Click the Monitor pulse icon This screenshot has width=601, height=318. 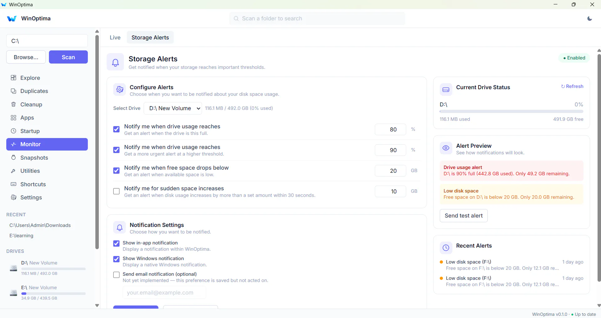pos(13,144)
